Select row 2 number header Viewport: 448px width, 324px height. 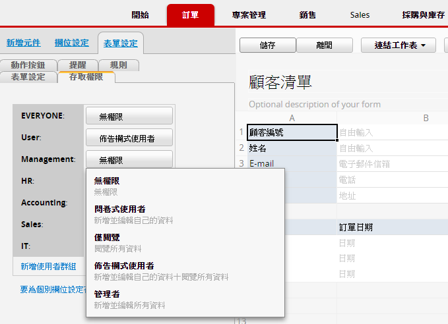tap(241, 148)
